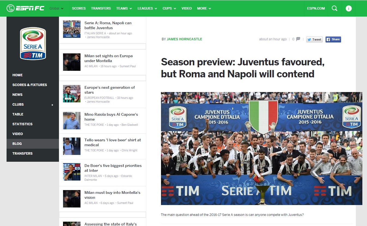
Task: Open the comments speech bubble icon
Action: coord(298,39)
